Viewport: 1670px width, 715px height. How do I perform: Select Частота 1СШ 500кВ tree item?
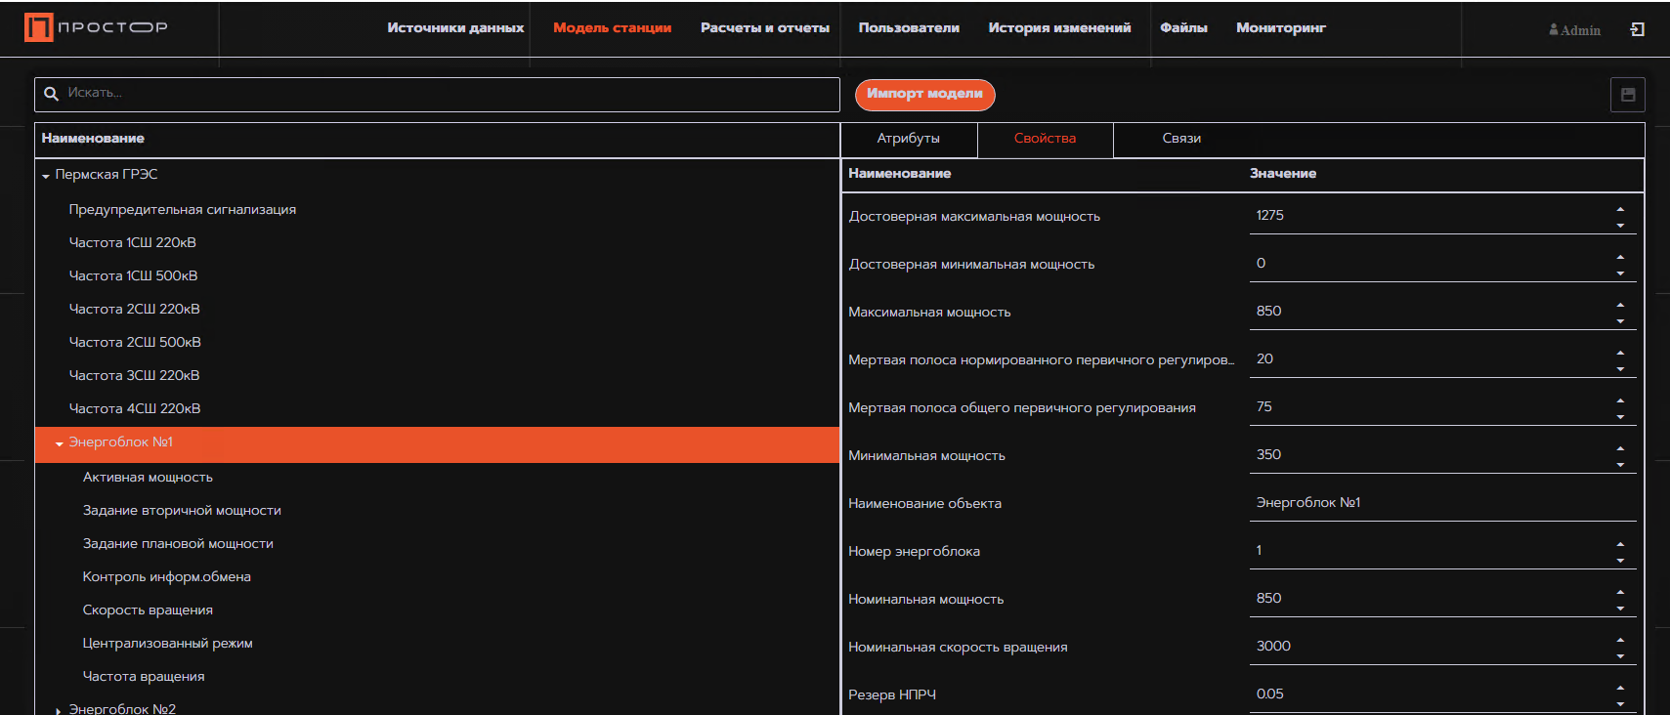(x=133, y=276)
